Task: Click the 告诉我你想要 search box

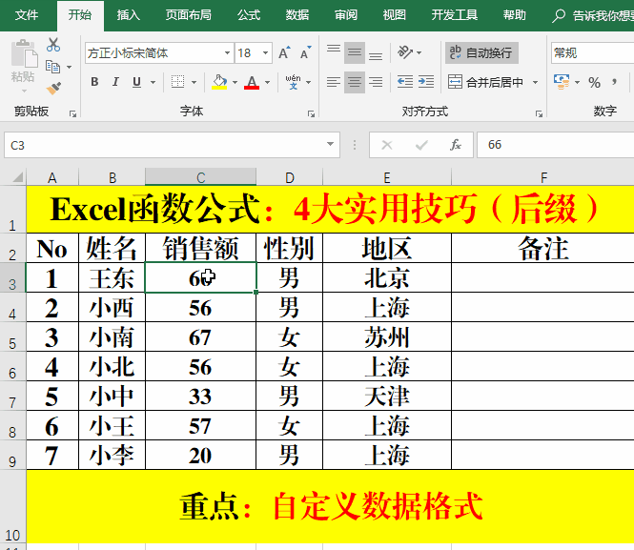Action: click(603, 15)
